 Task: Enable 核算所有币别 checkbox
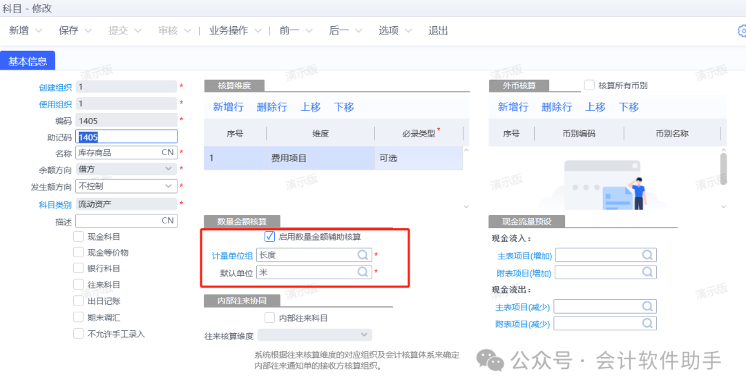[589, 86]
